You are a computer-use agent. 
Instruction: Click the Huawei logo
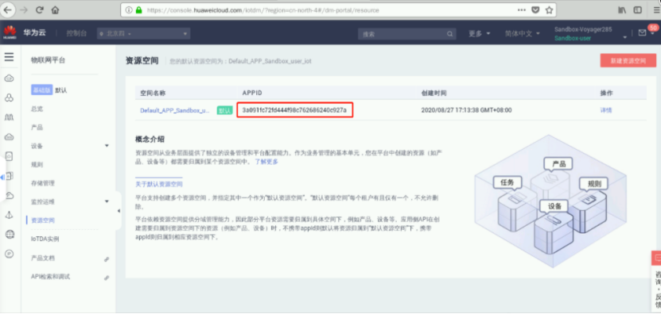10,33
